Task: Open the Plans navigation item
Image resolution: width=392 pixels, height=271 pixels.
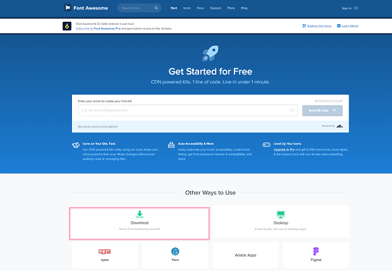Action: (x=231, y=8)
